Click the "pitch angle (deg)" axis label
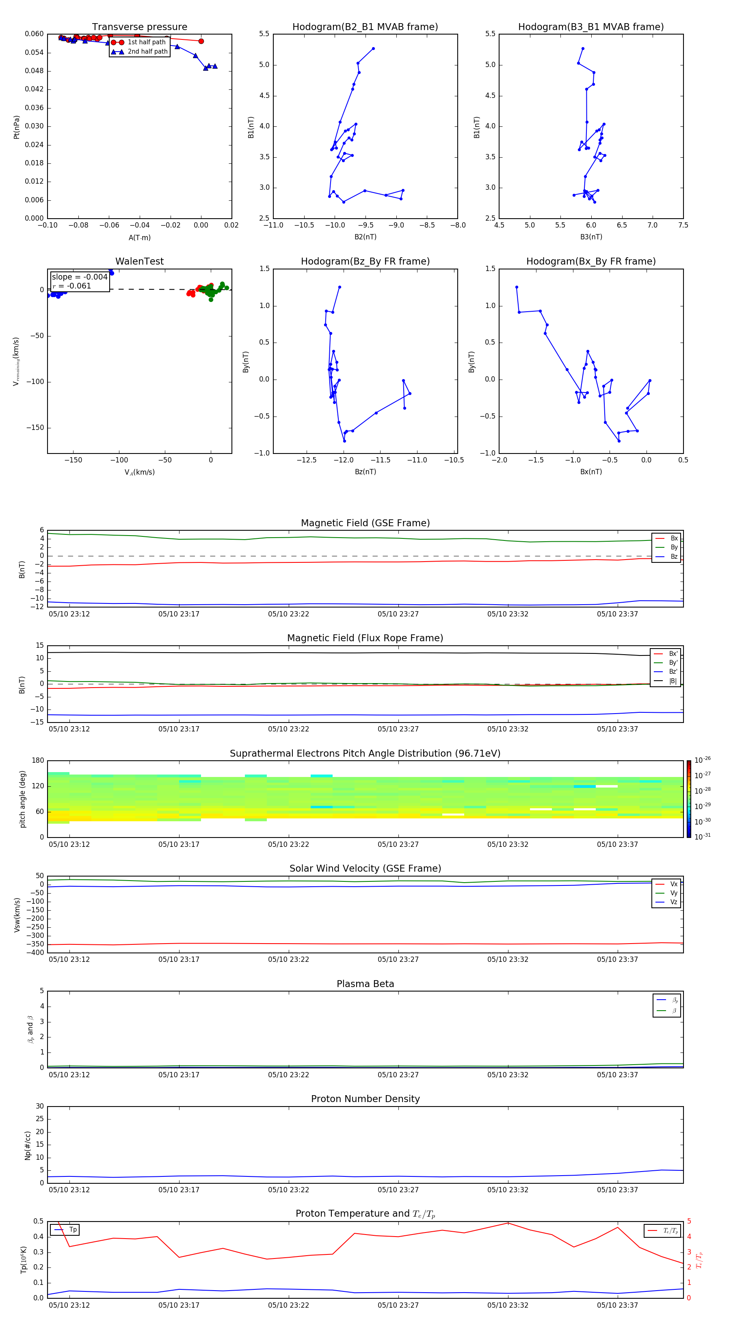Screen dimensions: 731x1341 [x=22, y=799]
